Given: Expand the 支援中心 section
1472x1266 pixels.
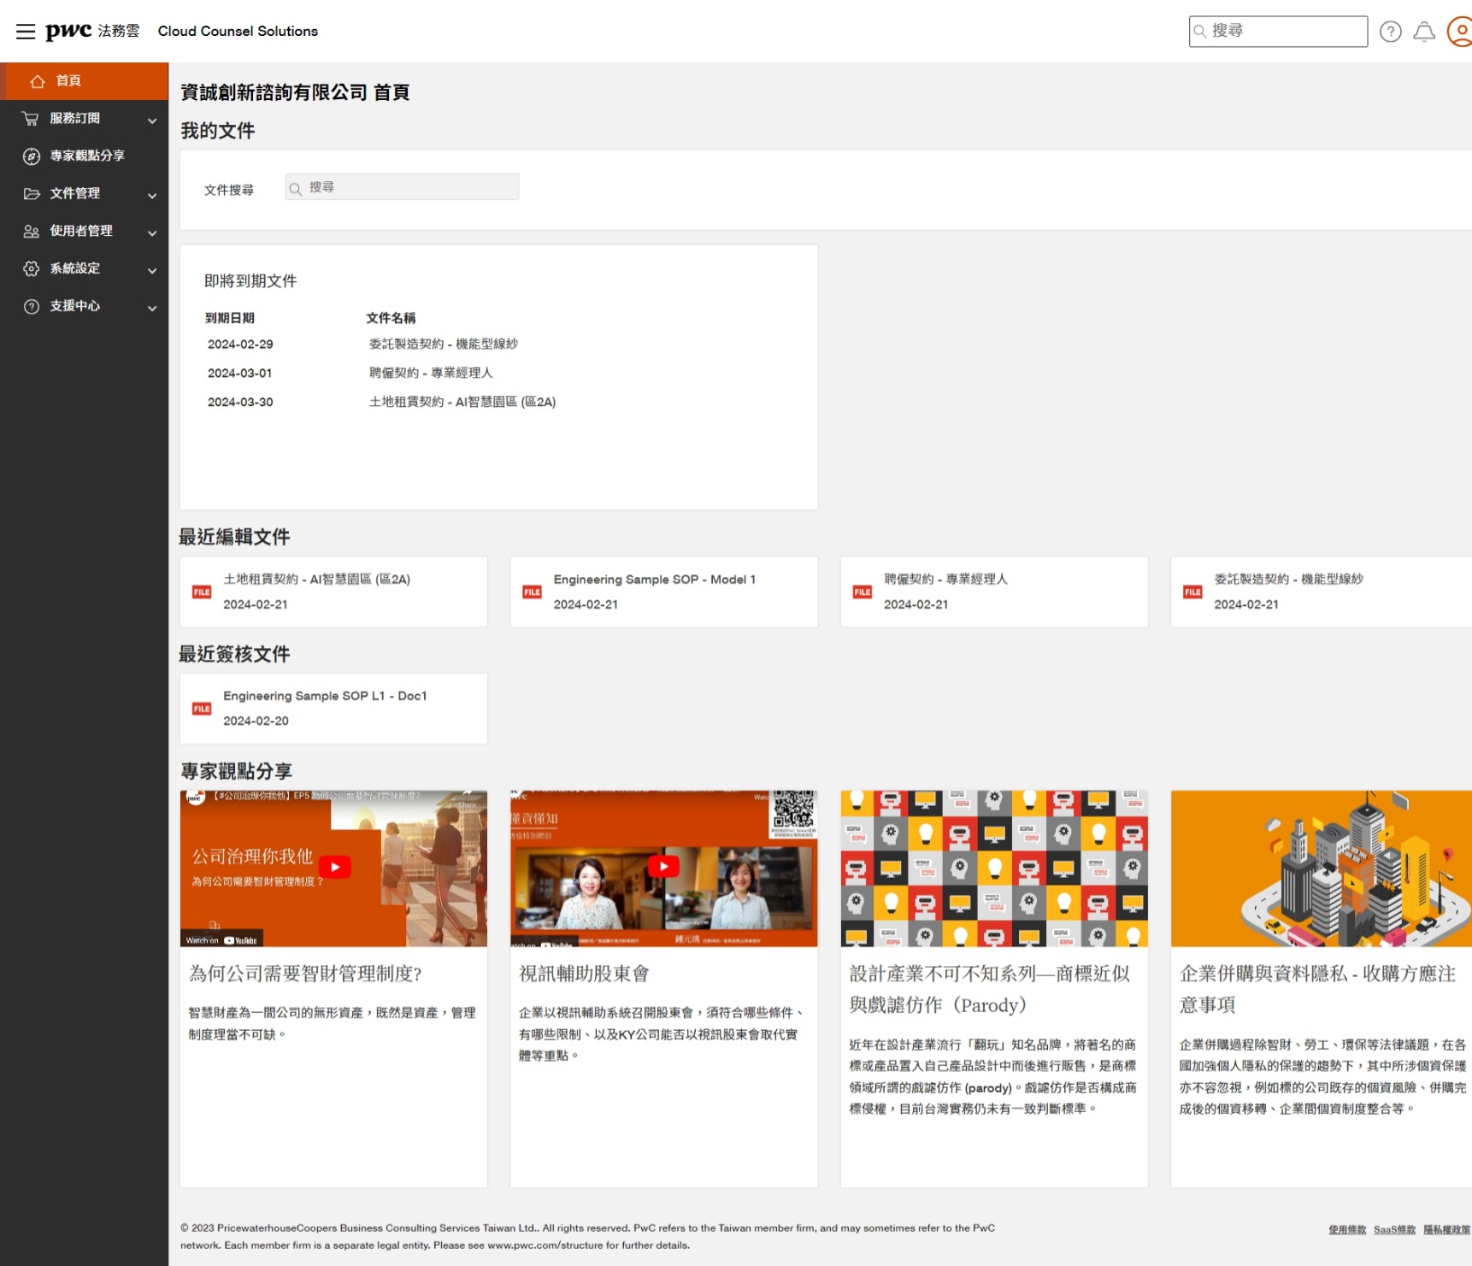Looking at the screenshot, I should [153, 307].
